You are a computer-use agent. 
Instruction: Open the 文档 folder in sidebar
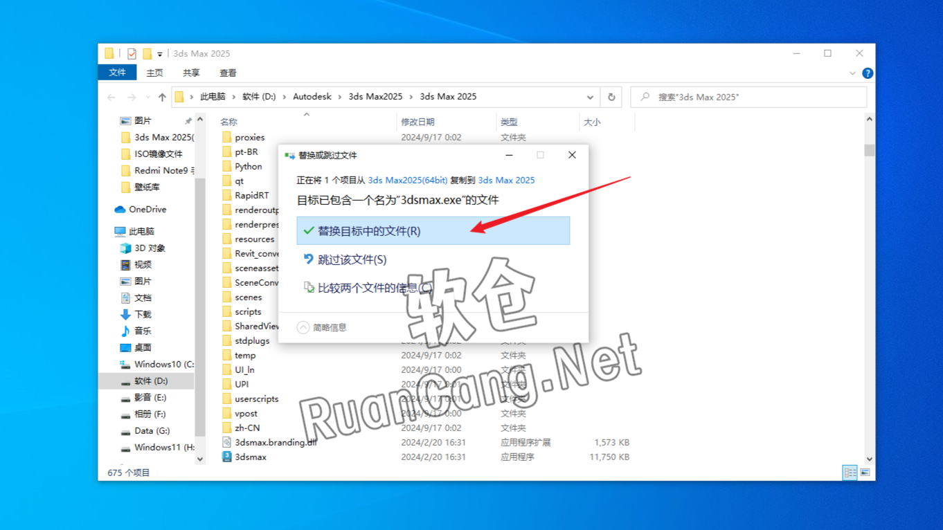pos(136,298)
